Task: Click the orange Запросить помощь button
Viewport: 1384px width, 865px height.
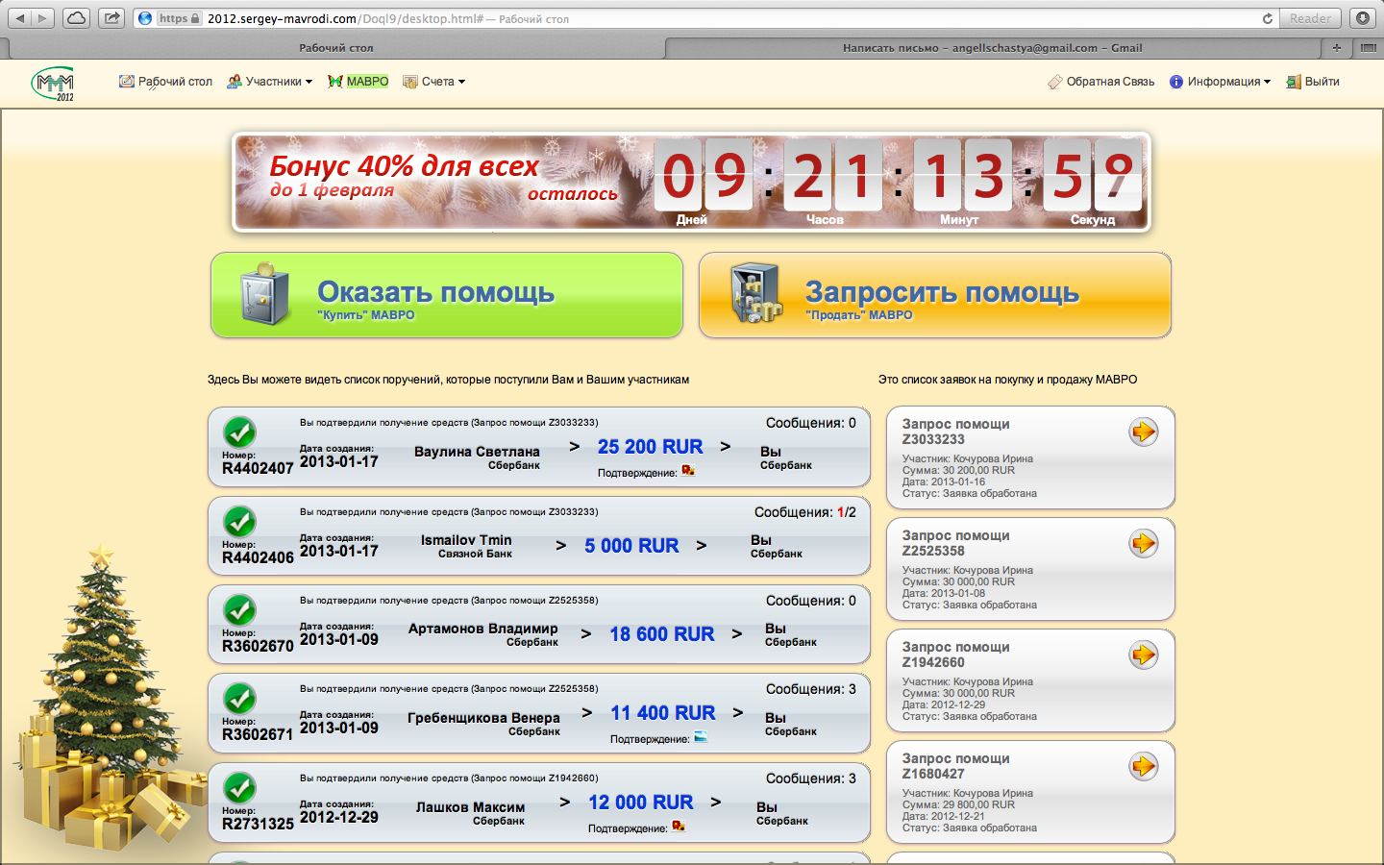Action: coord(935,295)
